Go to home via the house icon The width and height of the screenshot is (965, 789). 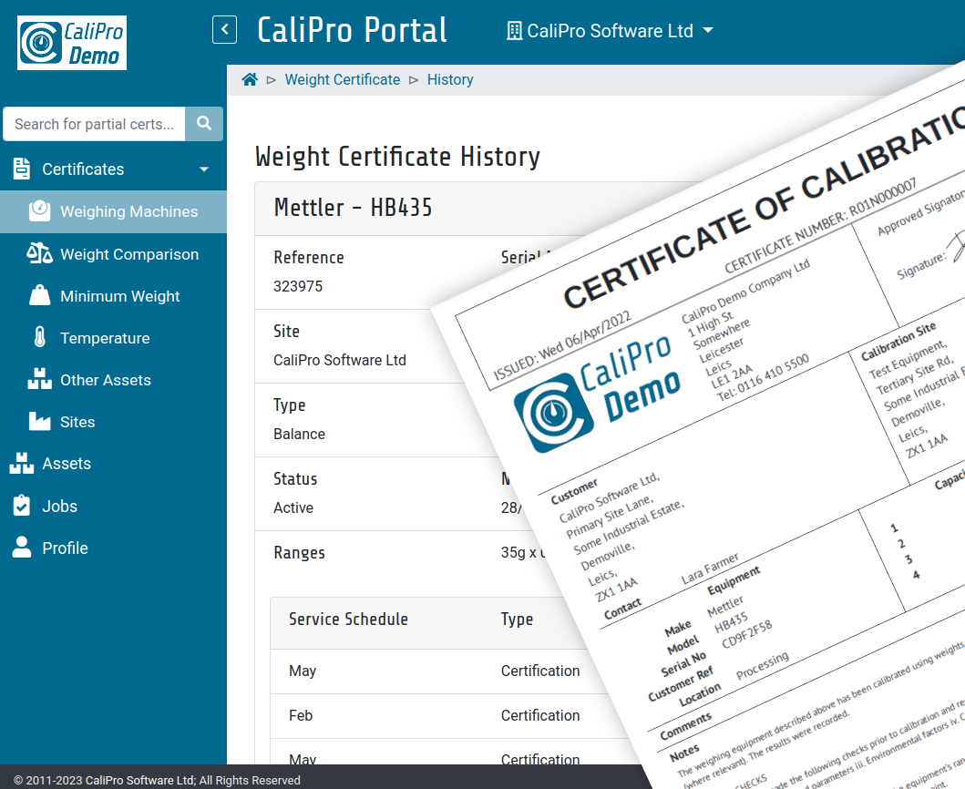[x=250, y=79]
